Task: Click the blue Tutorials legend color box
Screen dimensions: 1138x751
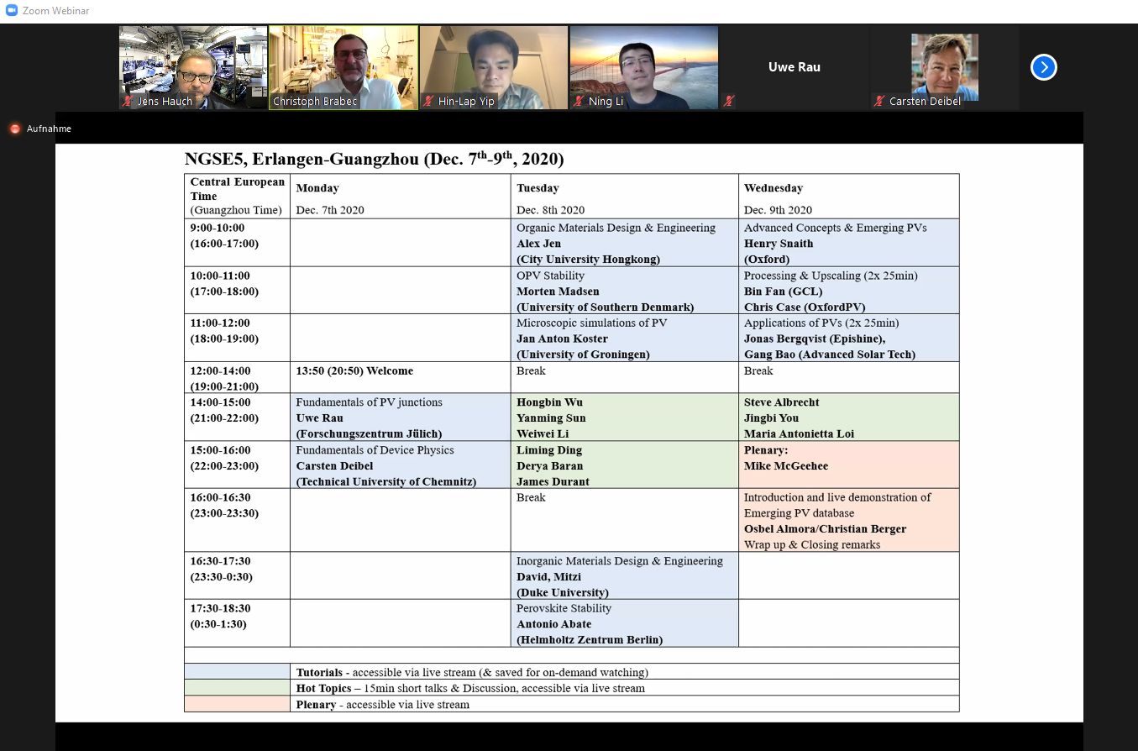Action: tap(237, 672)
